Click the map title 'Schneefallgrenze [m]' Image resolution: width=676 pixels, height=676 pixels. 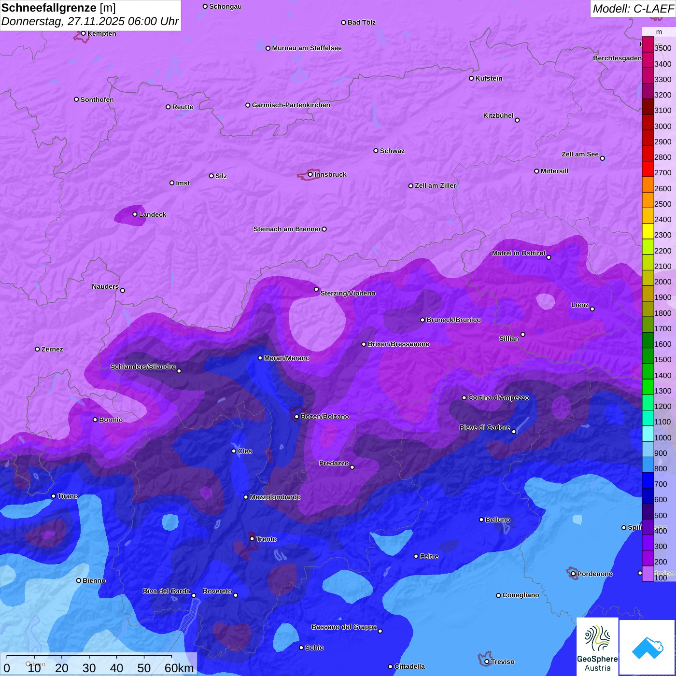58,8
